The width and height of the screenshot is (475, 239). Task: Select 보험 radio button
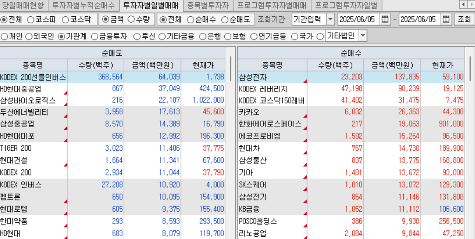coord(227,37)
